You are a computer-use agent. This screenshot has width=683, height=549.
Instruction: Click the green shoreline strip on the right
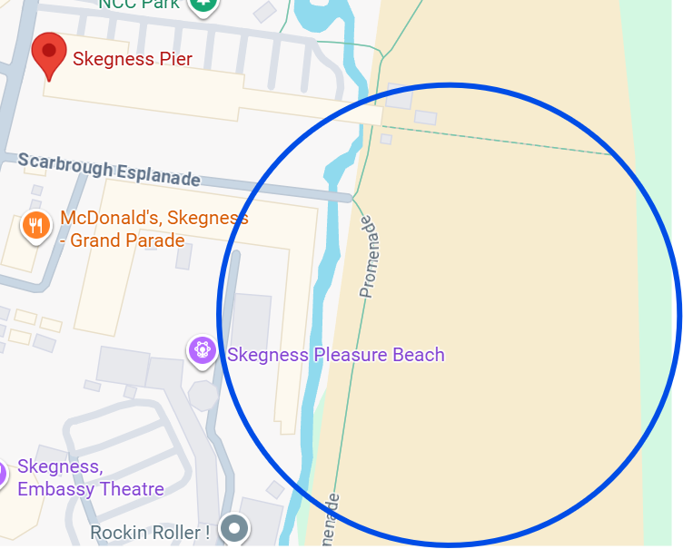[657, 305]
